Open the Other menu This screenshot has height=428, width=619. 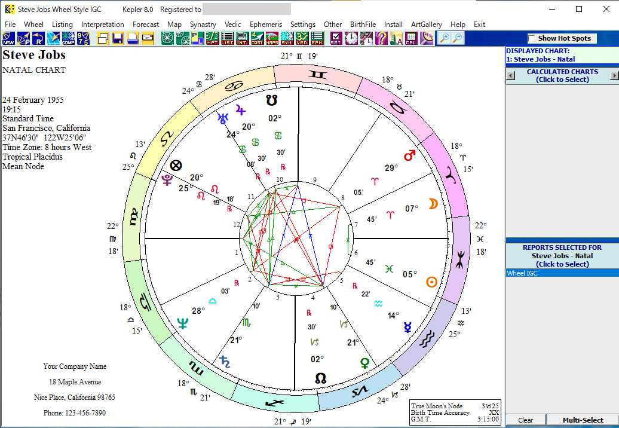(333, 25)
